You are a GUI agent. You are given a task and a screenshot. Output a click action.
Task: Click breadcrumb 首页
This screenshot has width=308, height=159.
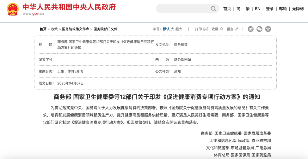pyautogui.click(x=43, y=29)
